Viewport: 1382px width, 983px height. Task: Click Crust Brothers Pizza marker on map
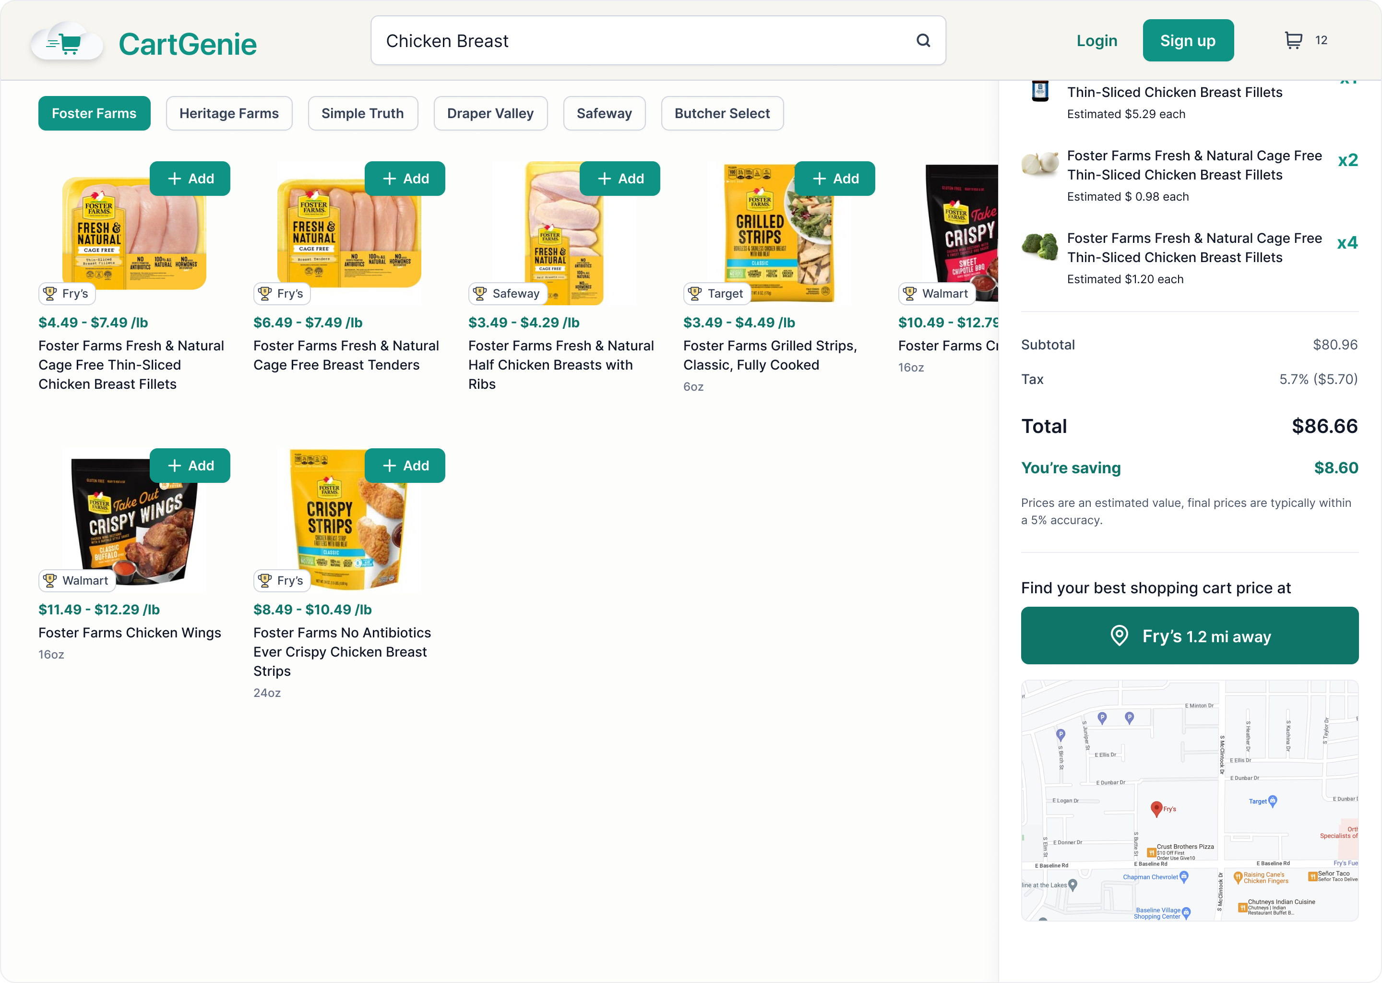pos(1152,852)
